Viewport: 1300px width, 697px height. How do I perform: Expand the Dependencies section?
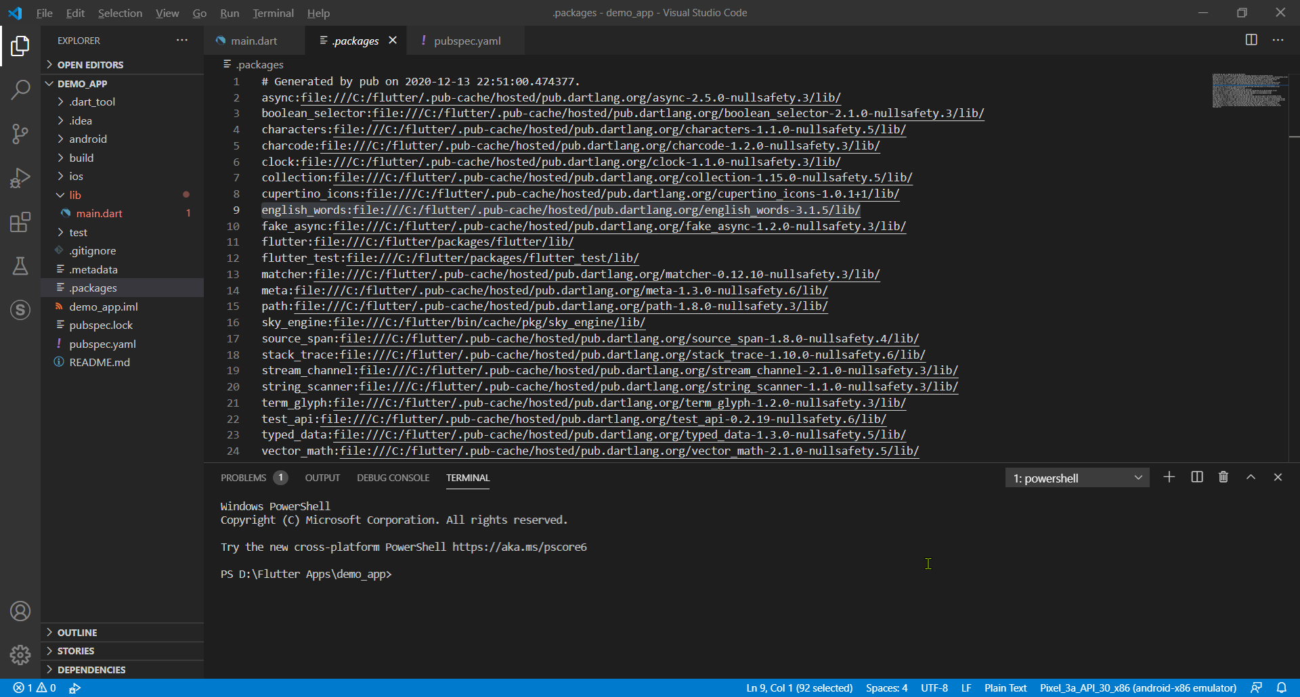(122, 670)
